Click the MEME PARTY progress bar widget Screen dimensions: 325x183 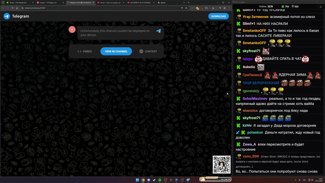[215, 179]
